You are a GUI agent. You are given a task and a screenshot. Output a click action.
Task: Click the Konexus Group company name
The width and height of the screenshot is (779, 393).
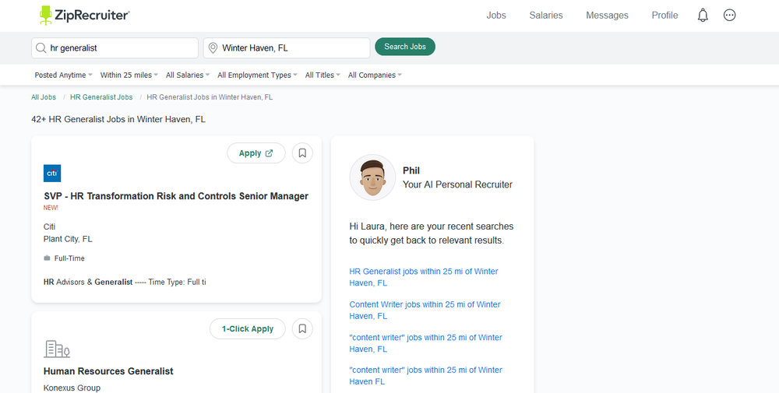tap(72, 388)
